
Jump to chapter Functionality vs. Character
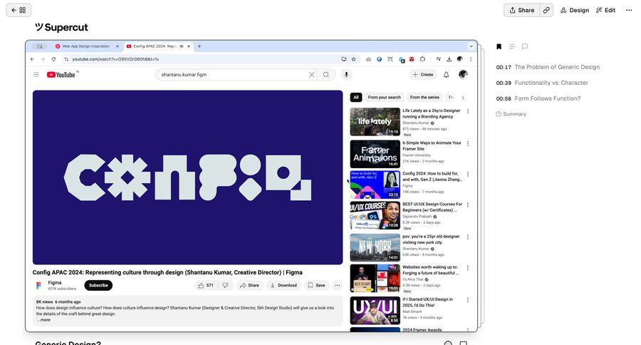pos(542,83)
